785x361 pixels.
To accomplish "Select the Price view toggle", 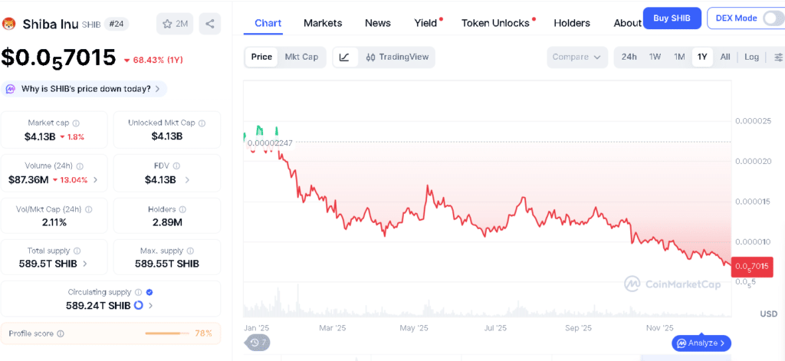I will [261, 57].
